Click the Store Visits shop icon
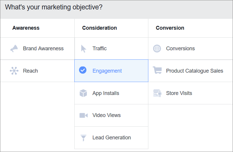Viewport: 233px width, 152px height. pos(157,93)
